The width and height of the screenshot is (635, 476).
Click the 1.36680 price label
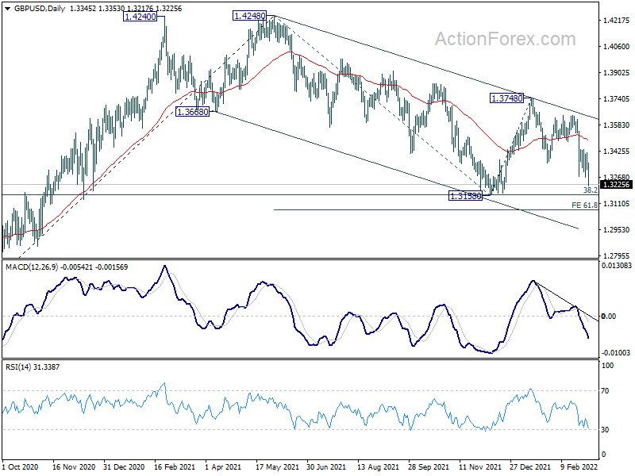(193, 112)
